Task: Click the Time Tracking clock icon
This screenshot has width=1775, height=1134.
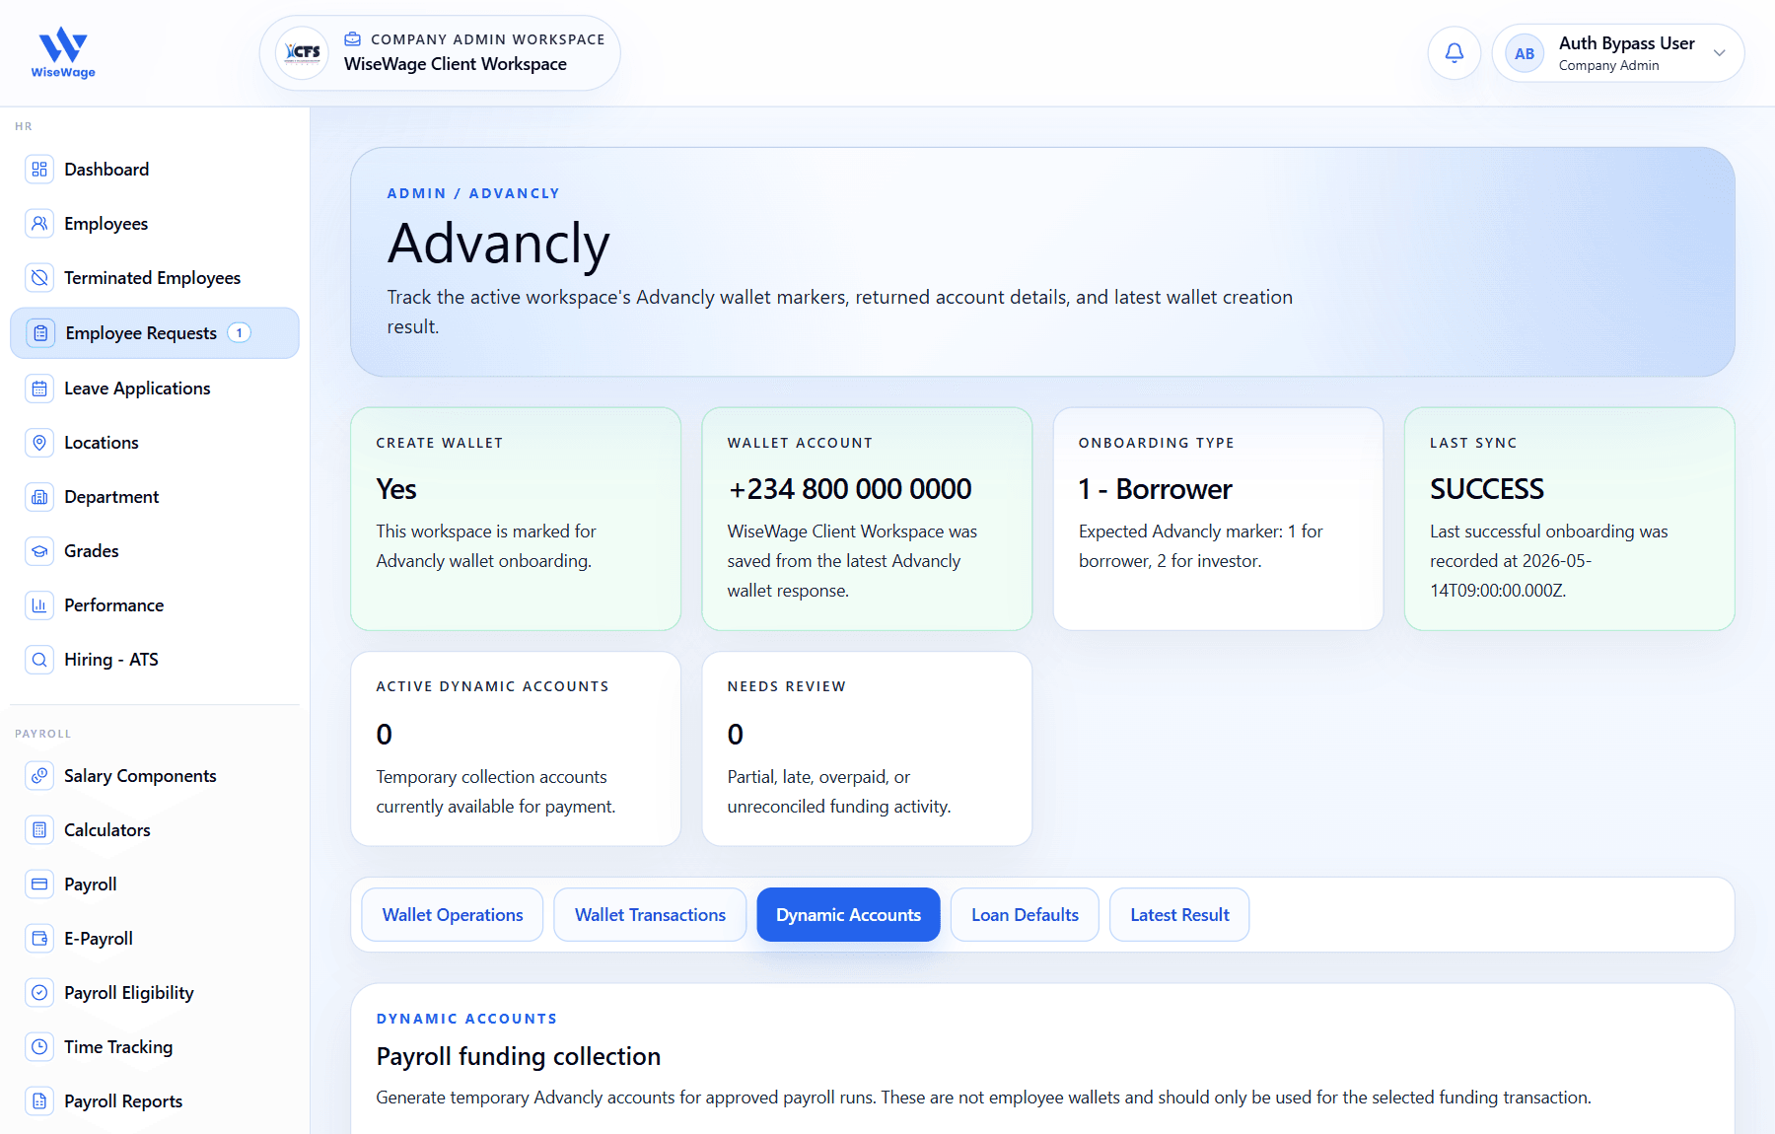Action: (x=39, y=1047)
